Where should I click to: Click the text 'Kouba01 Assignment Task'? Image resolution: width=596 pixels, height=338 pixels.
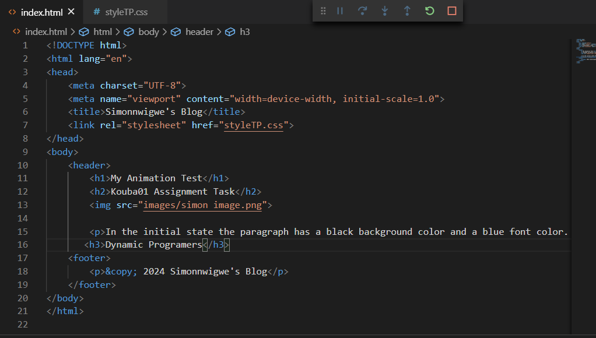coord(173,191)
